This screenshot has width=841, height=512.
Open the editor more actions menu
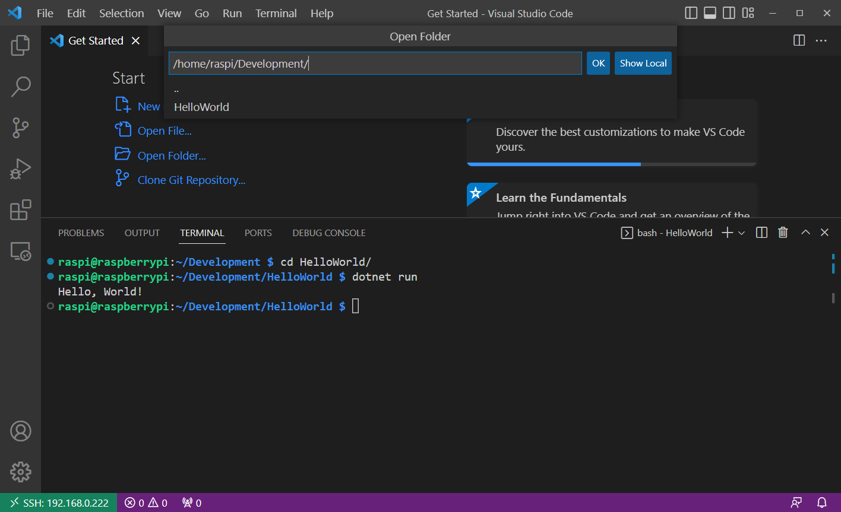[x=821, y=40]
